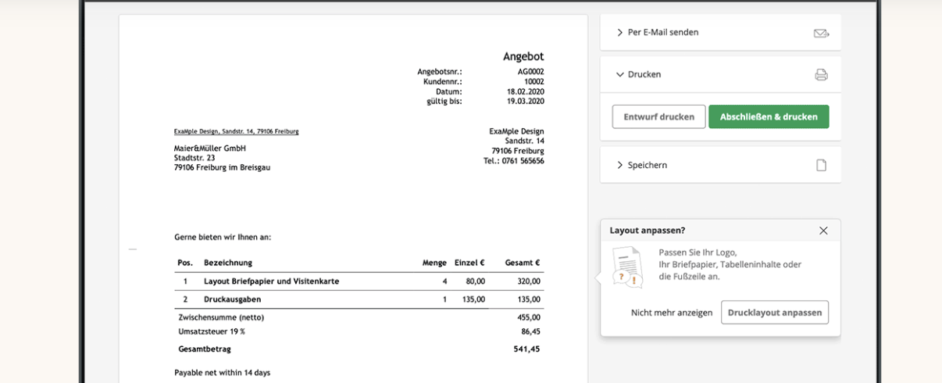Open "Drucklayout anpassen" from the hint box
Viewport: 942px width, 383px height.
coord(774,313)
